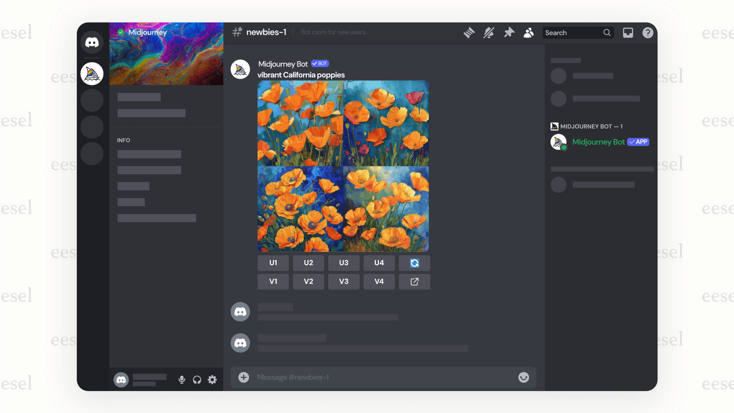Mute your microphone
734x413 pixels.
tap(181, 379)
